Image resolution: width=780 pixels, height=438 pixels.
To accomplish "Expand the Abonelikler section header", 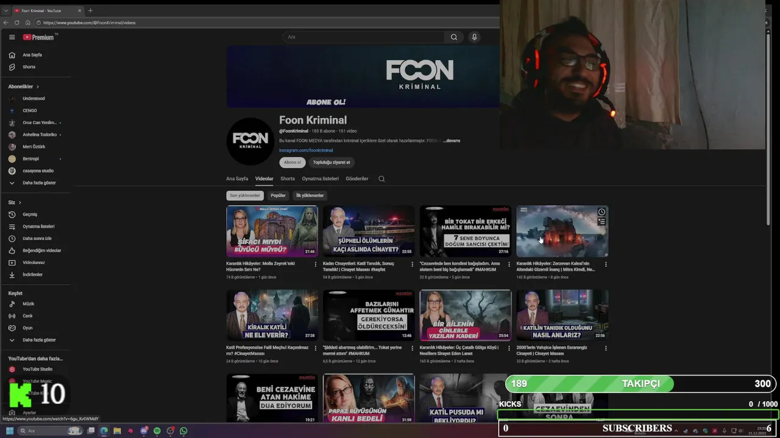I will click(24, 86).
